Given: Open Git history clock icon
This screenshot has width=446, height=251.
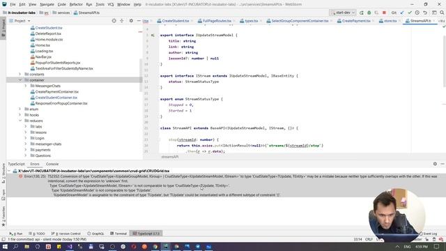Looking at the screenshot, I should (x=417, y=13).
